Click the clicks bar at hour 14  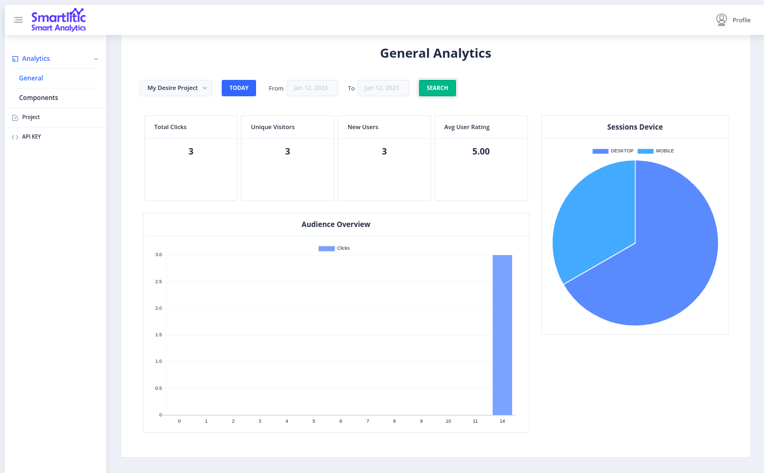(x=502, y=335)
